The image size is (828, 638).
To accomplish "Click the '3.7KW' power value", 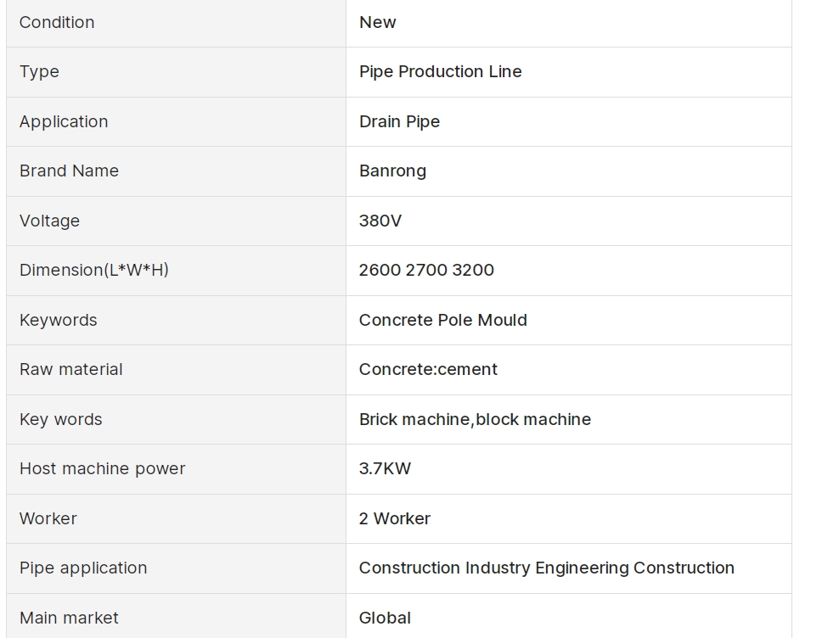I will pyautogui.click(x=385, y=469).
